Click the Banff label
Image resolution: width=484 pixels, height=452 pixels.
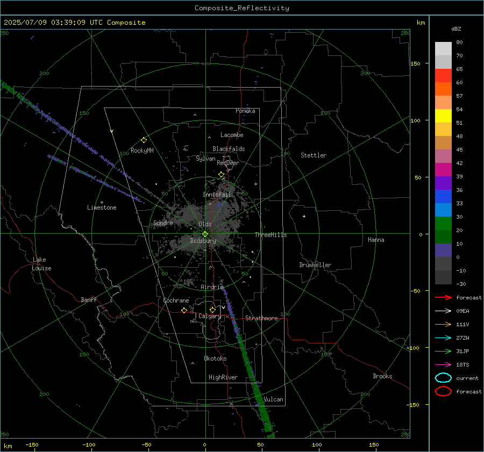tap(89, 300)
